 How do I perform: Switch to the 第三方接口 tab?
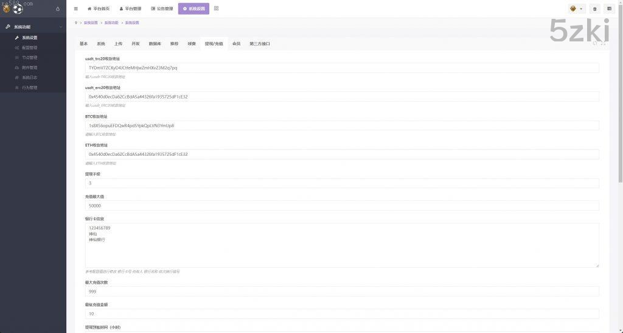click(x=259, y=44)
